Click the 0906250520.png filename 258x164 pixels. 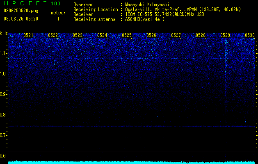coord(21,11)
